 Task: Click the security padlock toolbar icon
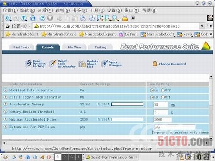[125, 18]
